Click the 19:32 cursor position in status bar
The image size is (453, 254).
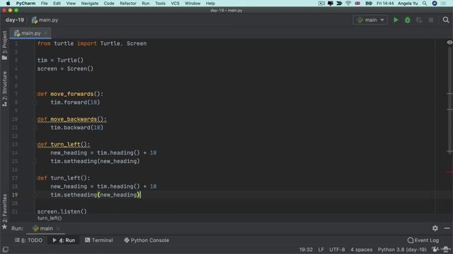306,249
